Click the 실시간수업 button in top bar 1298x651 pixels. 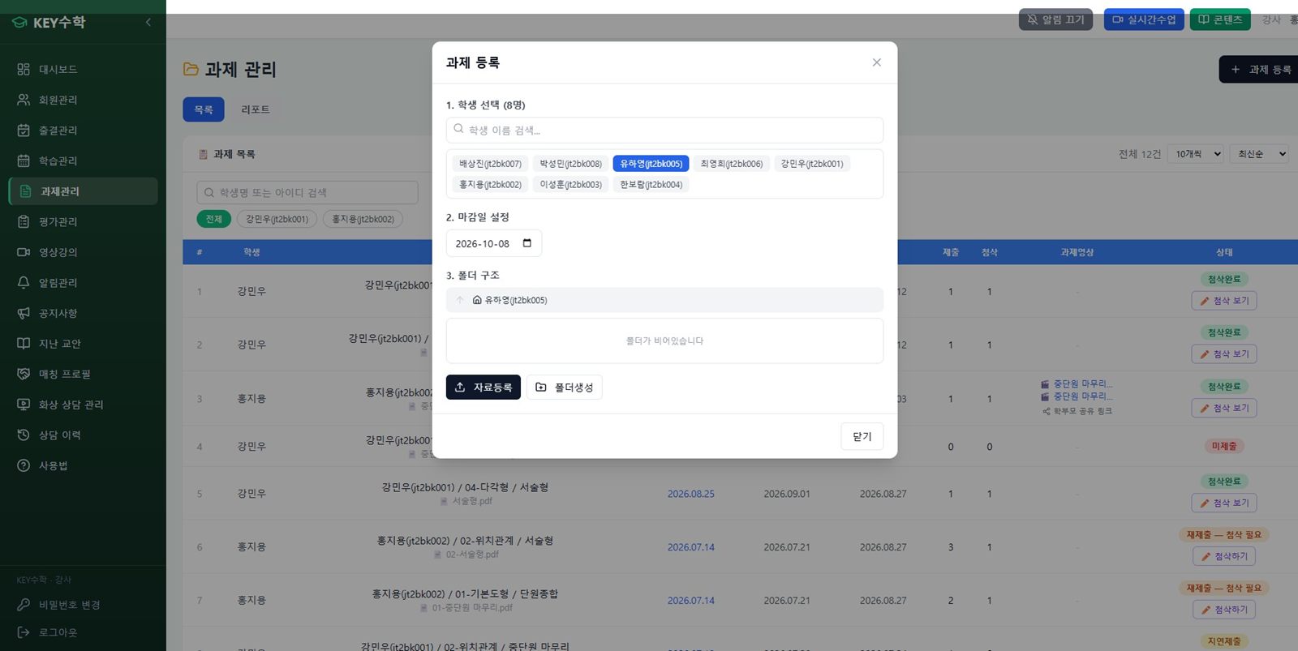1144,19
